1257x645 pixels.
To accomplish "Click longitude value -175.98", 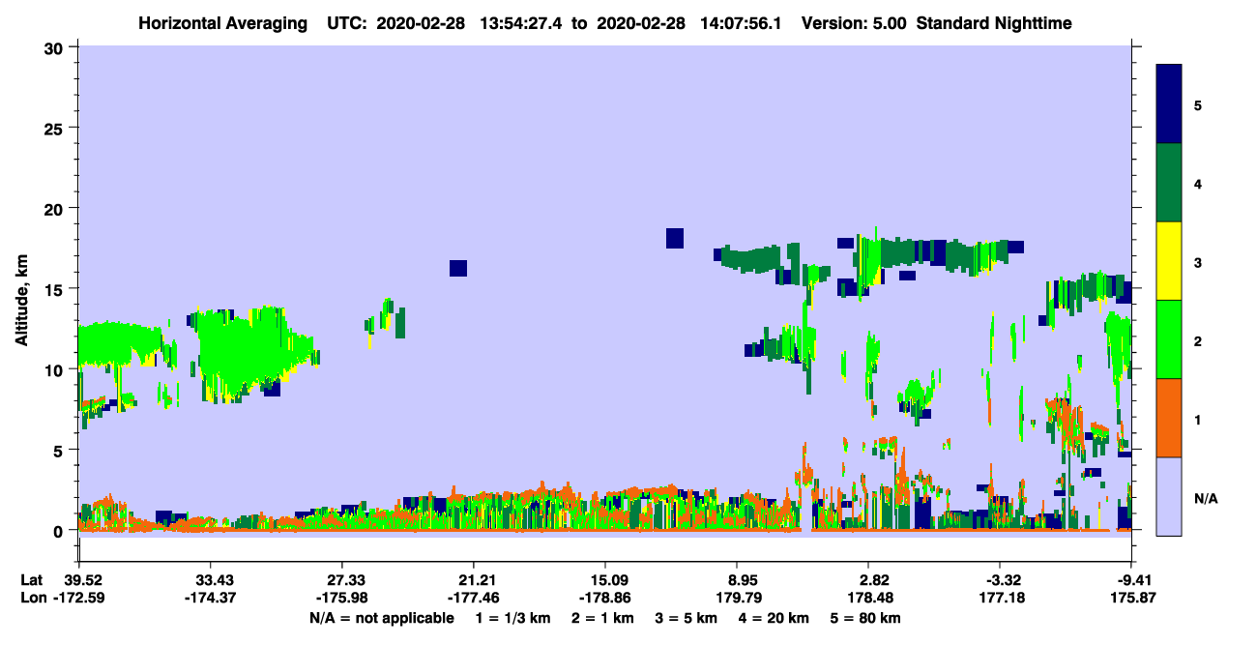I will 342,598.
